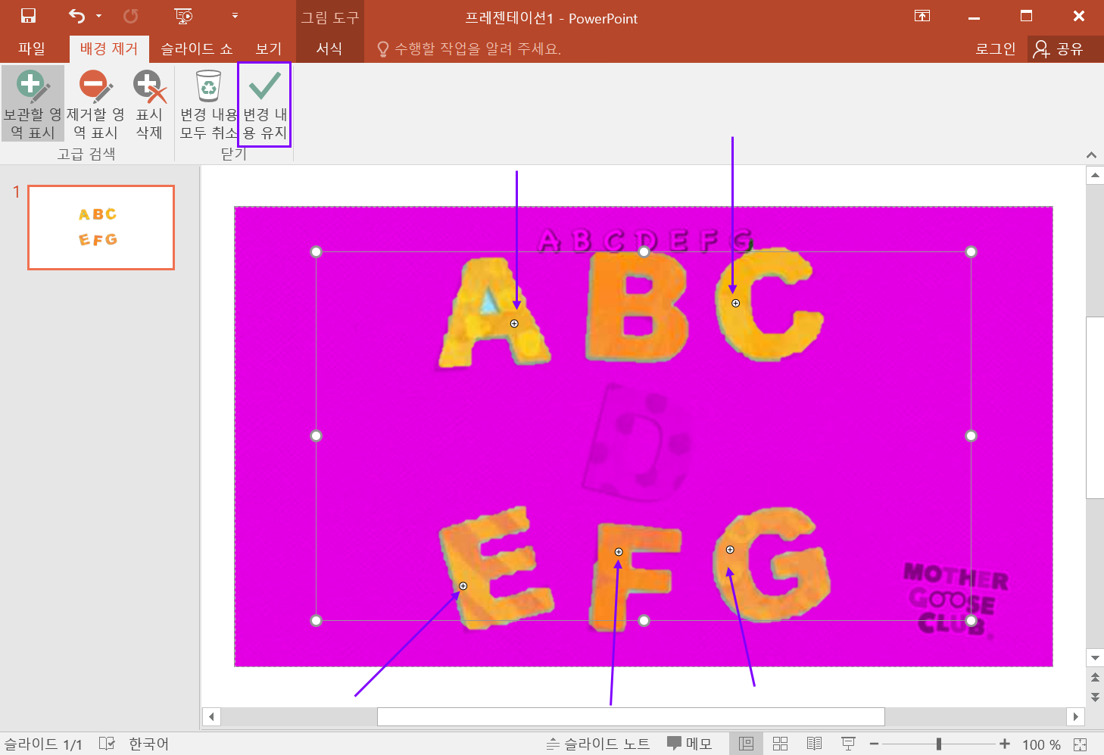Click 한국어 language indicator
Image resolution: width=1104 pixels, height=755 pixels.
(148, 744)
